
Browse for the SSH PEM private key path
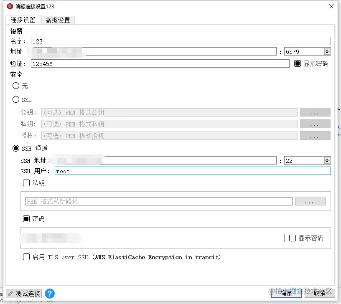pos(310,201)
